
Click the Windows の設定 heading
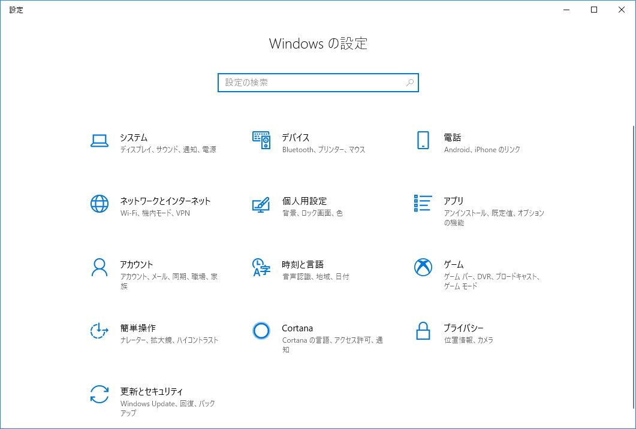[x=318, y=43]
